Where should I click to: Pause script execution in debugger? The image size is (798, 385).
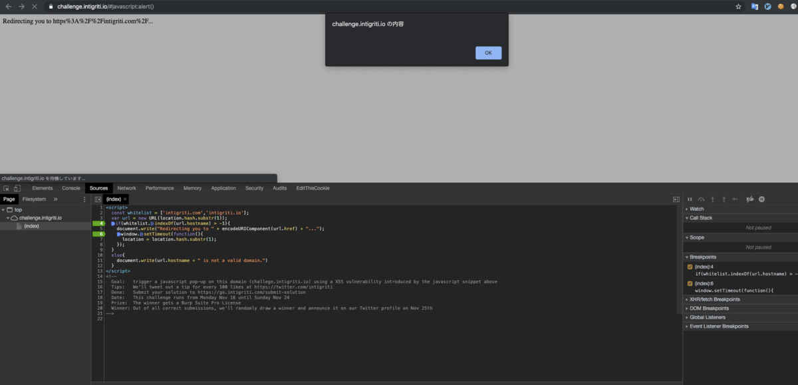click(x=690, y=199)
